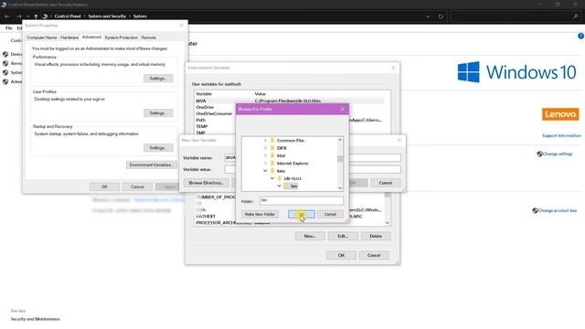Click Internet Explorer folder name
The width and height of the screenshot is (585, 329).
pyautogui.click(x=292, y=164)
